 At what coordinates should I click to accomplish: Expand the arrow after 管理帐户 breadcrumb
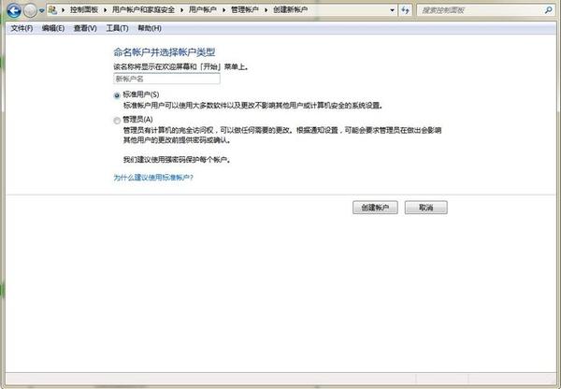266,10
